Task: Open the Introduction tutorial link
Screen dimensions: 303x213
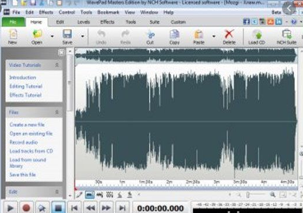Action: coord(23,77)
